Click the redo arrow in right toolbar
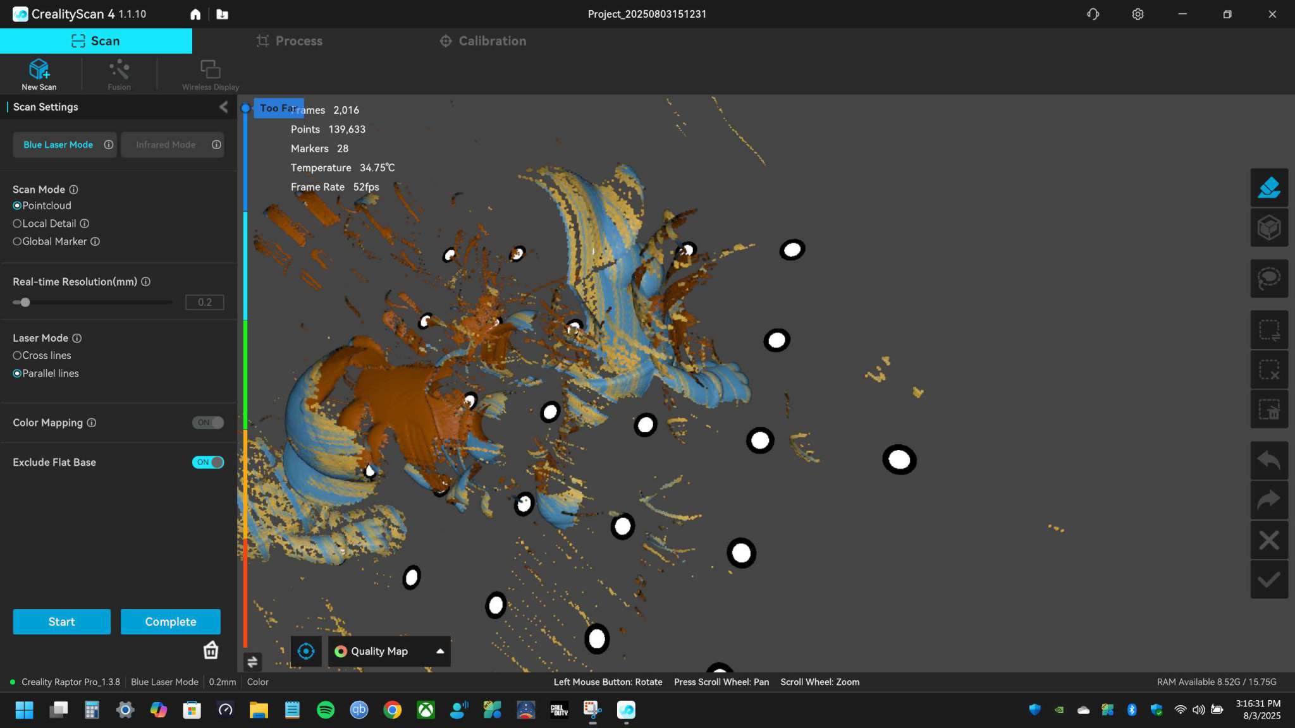 (1269, 500)
